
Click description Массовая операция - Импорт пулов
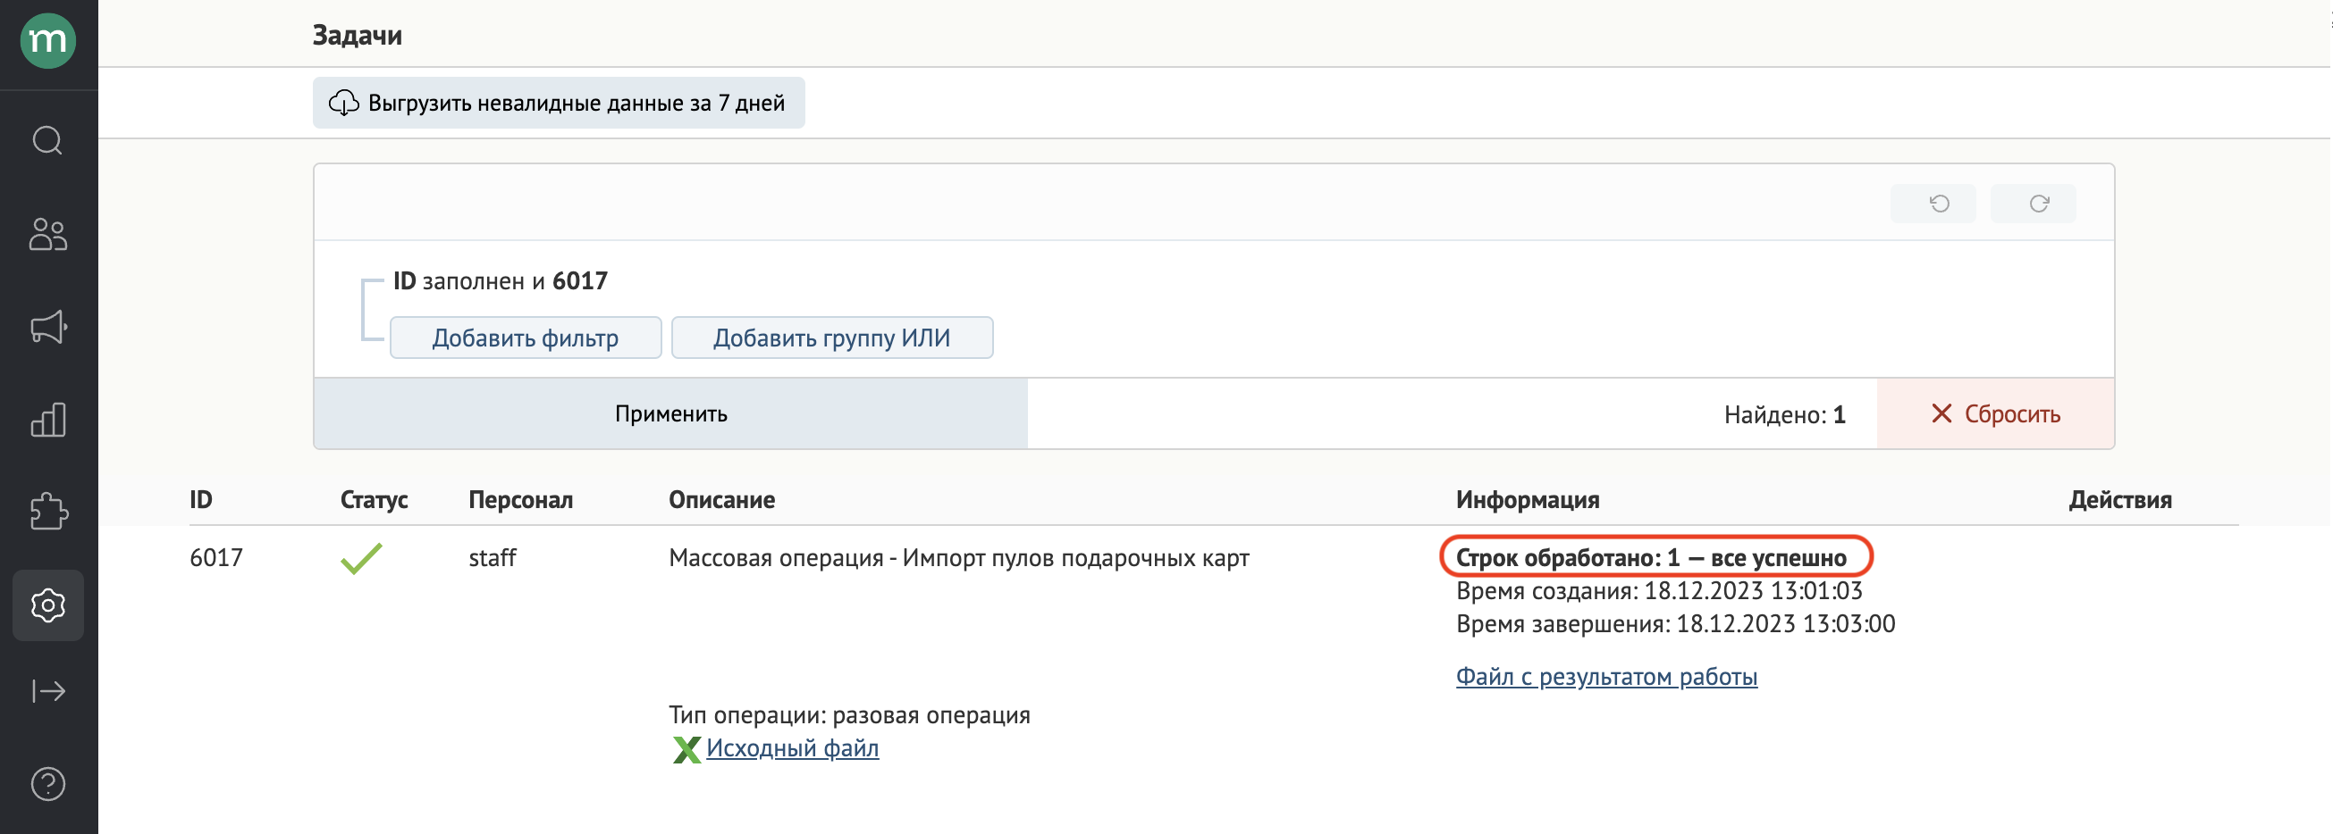(959, 558)
